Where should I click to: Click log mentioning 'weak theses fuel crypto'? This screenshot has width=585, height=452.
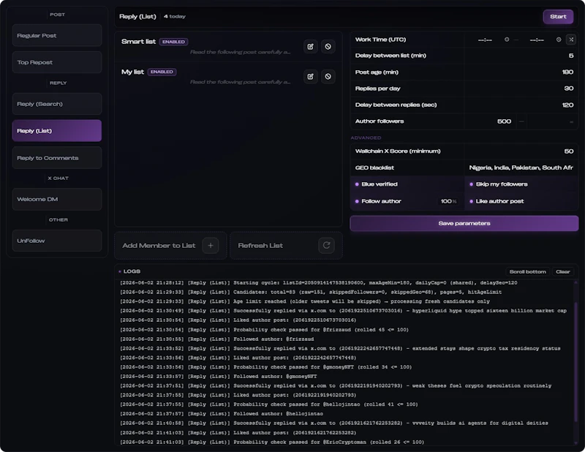tap(336, 386)
